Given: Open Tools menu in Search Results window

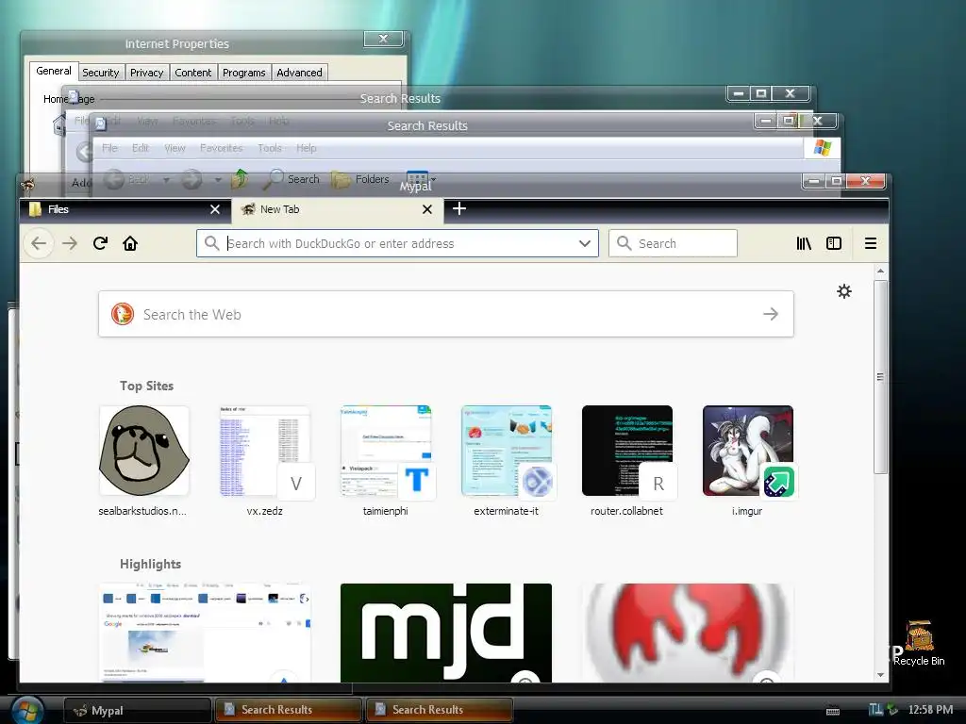Looking at the screenshot, I should tap(270, 148).
